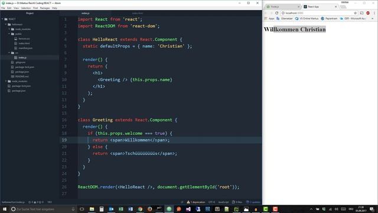Open File Explorer from the taskbar

pos(92,209)
